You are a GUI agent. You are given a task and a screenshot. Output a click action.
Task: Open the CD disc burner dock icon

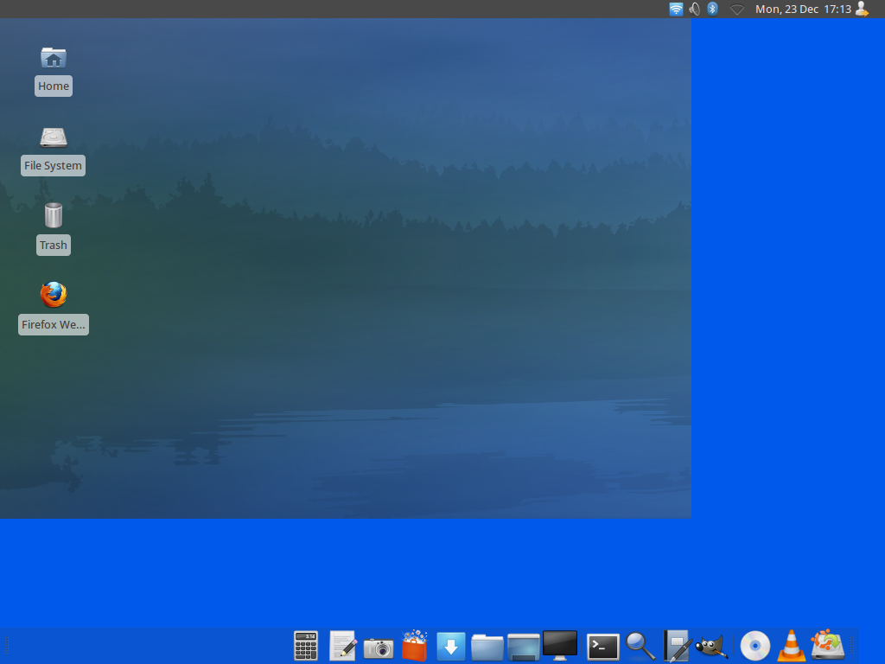[x=755, y=646]
